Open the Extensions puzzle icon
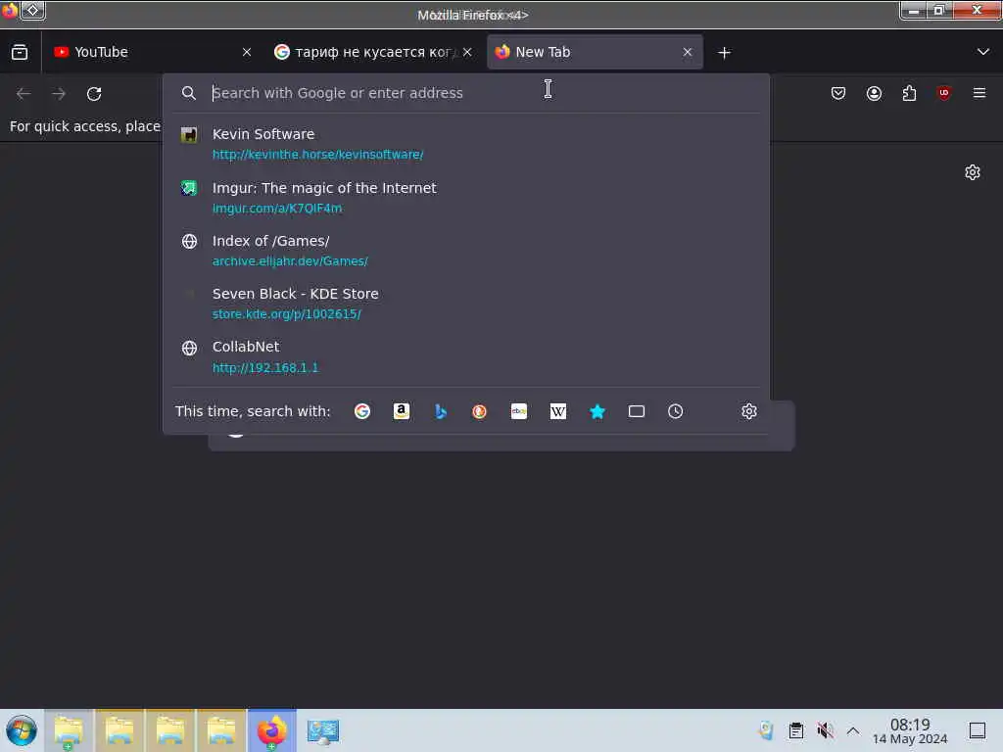 [909, 93]
